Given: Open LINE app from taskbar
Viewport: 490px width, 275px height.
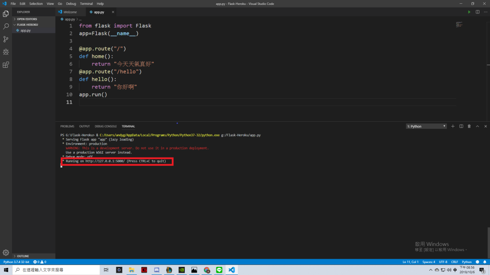Looking at the screenshot, I should [x=219, y=270].
